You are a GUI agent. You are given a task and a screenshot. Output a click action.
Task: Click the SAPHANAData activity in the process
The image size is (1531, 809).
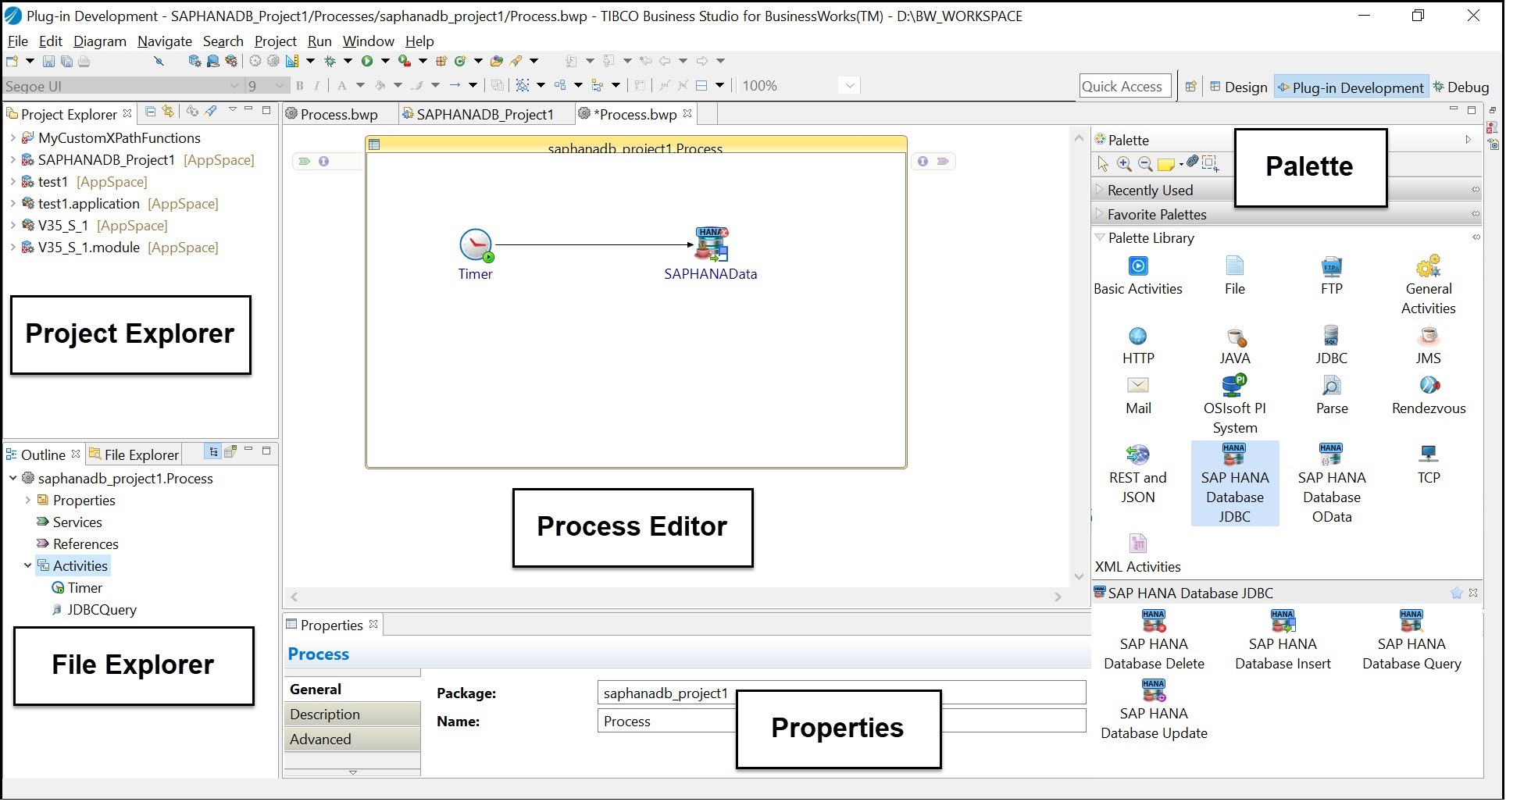711,255
